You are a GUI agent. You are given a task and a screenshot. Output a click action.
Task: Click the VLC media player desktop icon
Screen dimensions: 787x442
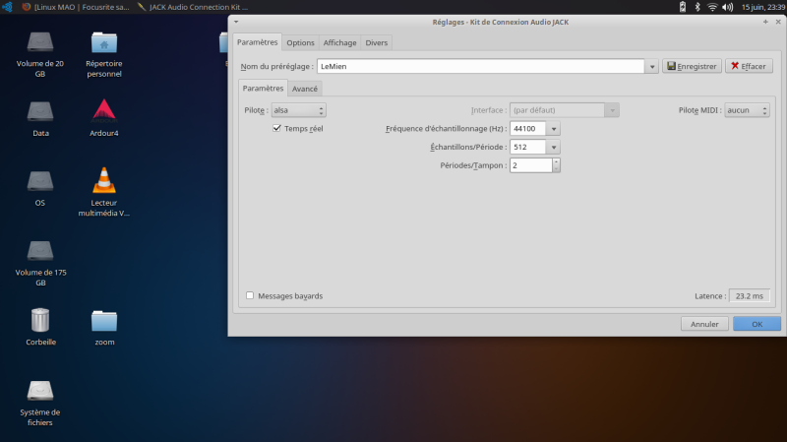click(x=104, y=180)
